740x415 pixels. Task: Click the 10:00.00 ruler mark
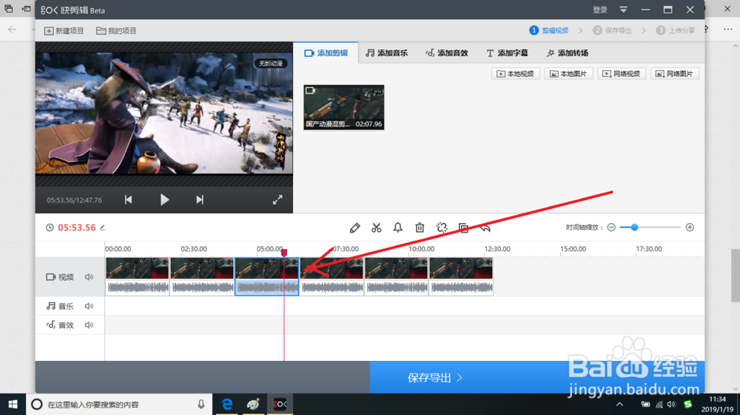(422, 249)
